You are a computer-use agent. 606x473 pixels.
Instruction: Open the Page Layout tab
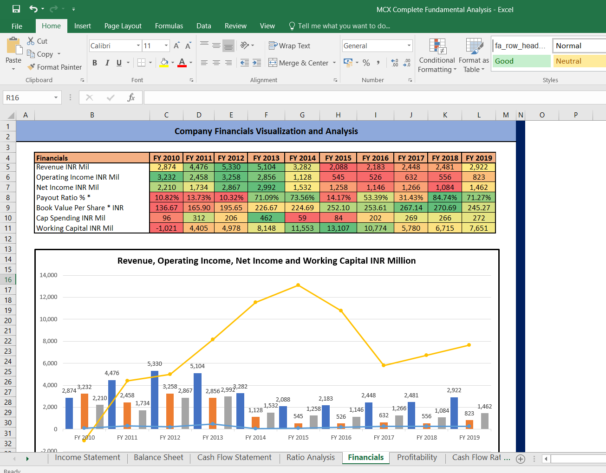(123, 26)
